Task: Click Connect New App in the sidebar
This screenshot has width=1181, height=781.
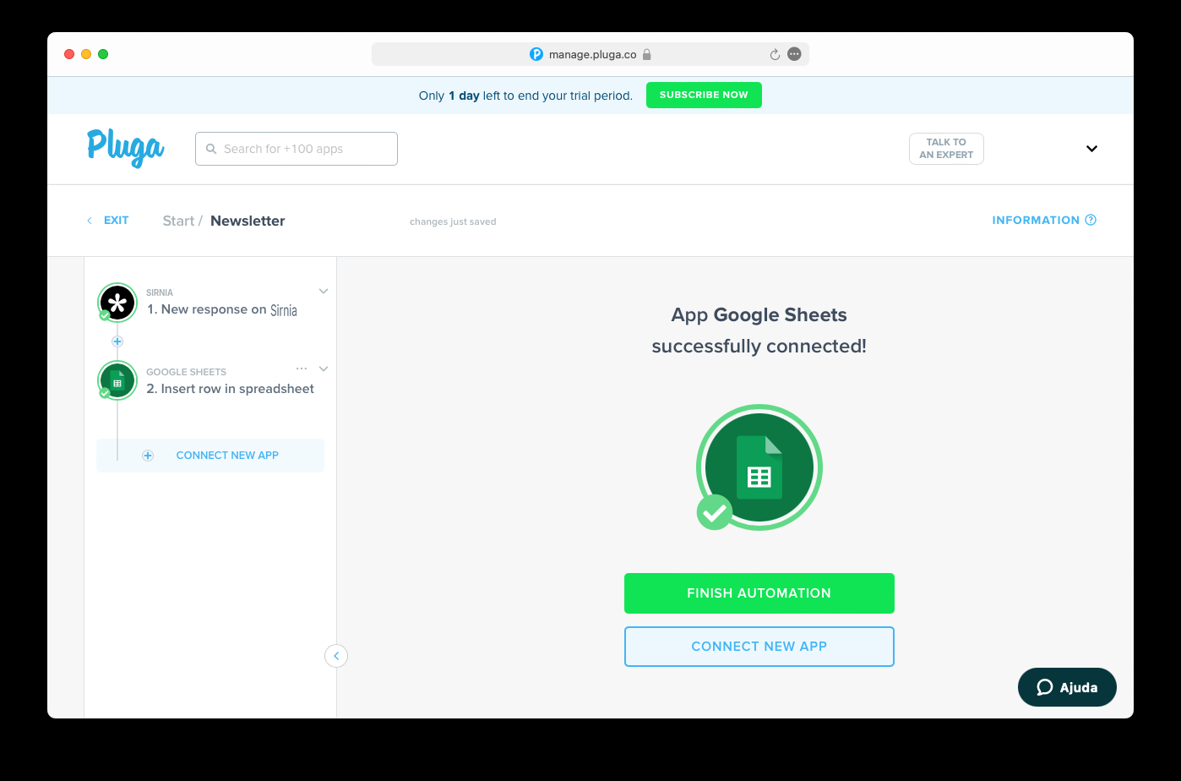Action: (x=210, y=456)
